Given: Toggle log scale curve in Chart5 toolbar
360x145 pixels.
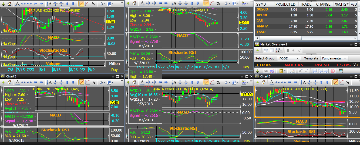Looking at the screenshot, I should point(342,82).
